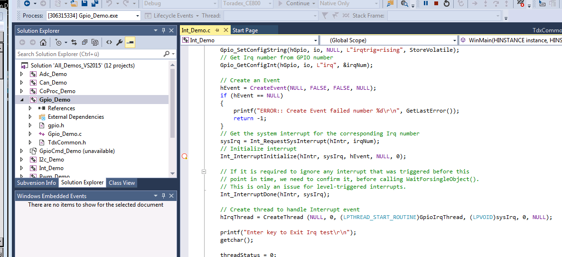Image resolution: width=562 pixels, height=257 pixels.
Task: Expand the Adc_Demo project node
Action: pyautogui.click(x=21, y=74)
